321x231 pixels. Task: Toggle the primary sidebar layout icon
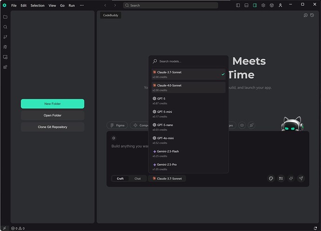pyautogui.click(x=238, y=5)
